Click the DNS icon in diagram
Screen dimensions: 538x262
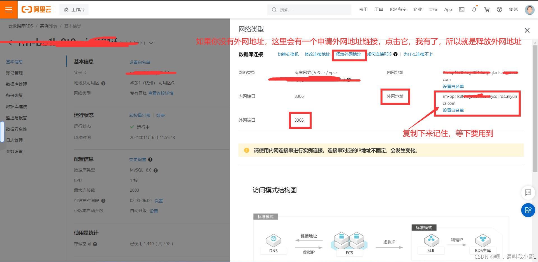pos(273,240)
